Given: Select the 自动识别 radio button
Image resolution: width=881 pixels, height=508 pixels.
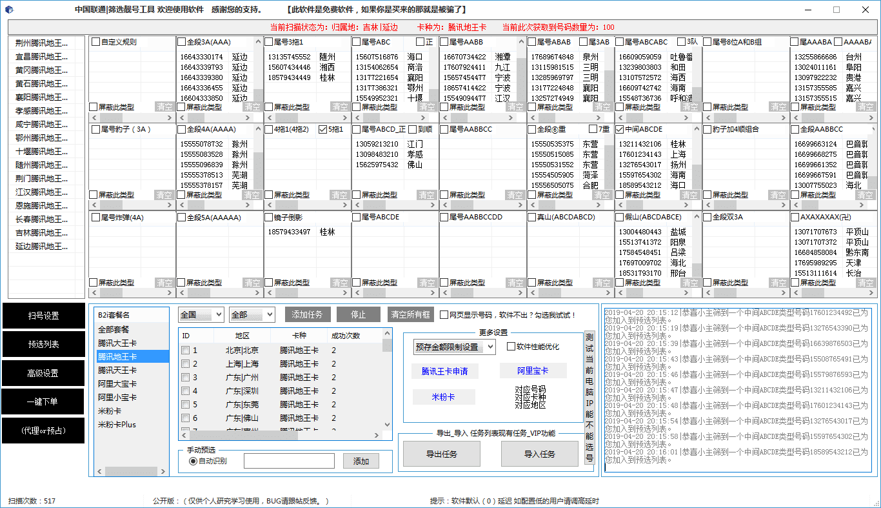Looking at the screenshot, I should (193, 461).
